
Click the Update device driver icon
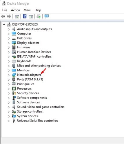(x=39, y=16)
